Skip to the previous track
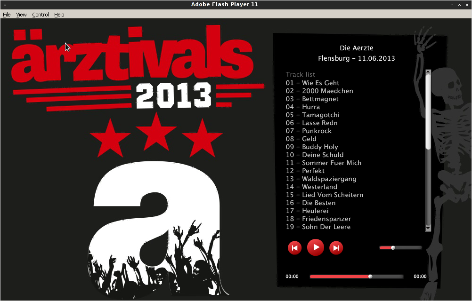The image size is (472, 301). [x=295, y=248]
